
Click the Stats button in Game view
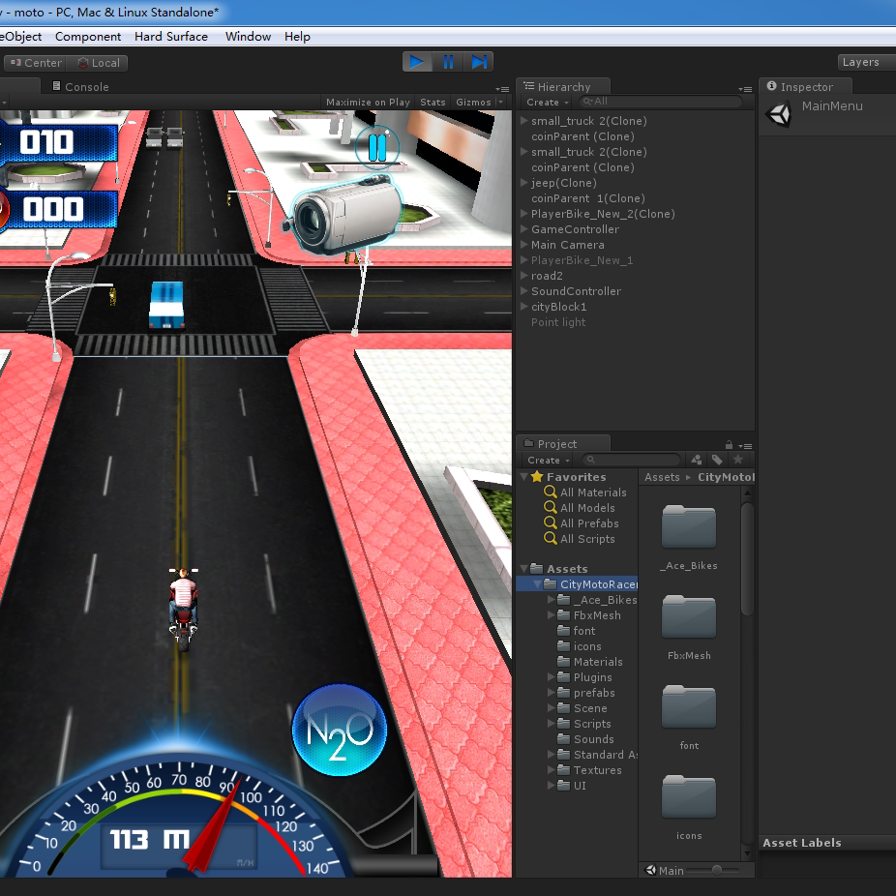(433, 102)
